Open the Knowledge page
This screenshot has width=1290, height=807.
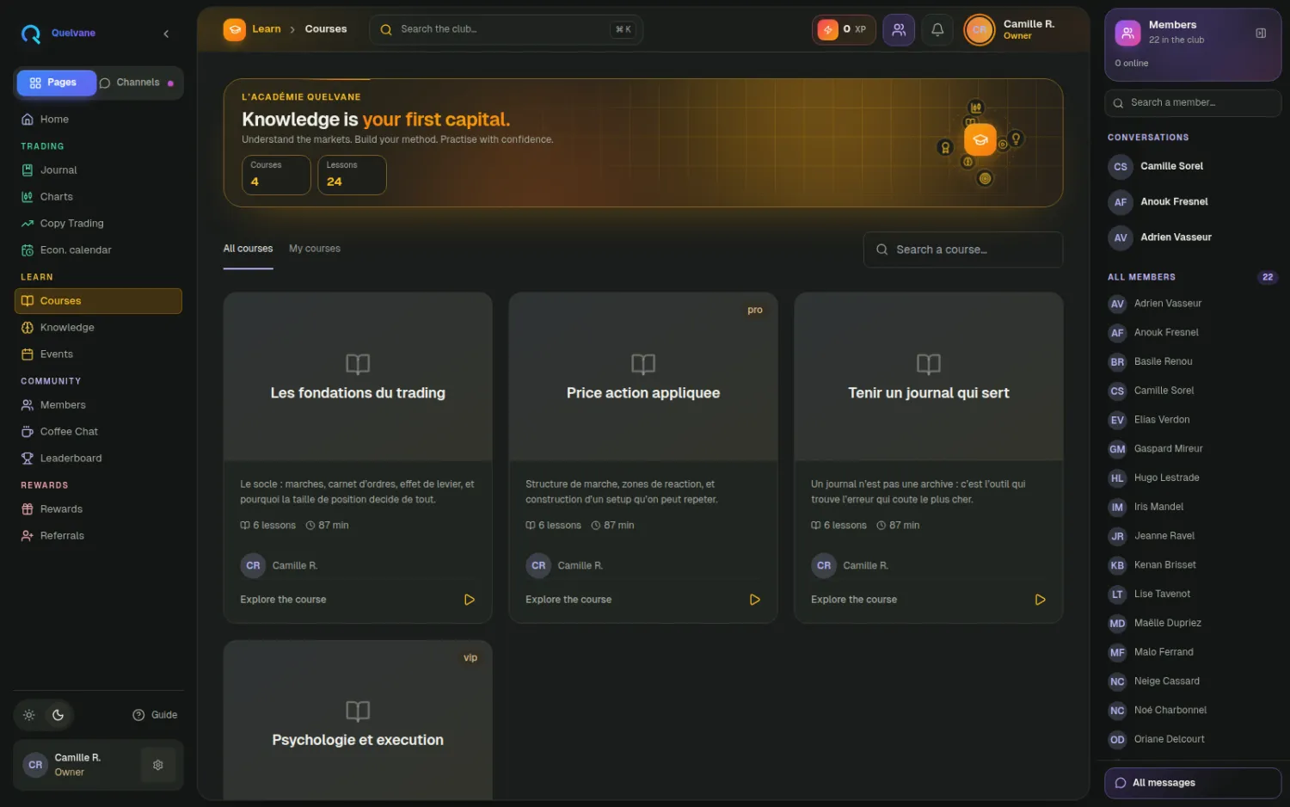pos(98,328)
